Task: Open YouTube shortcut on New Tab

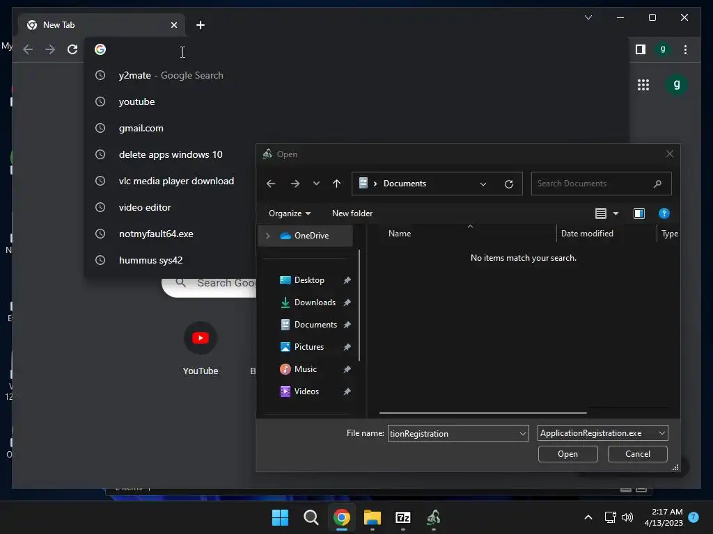Action: point(200,348)
